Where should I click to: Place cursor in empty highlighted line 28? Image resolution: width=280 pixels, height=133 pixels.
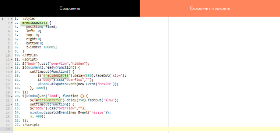coord(146,129)
